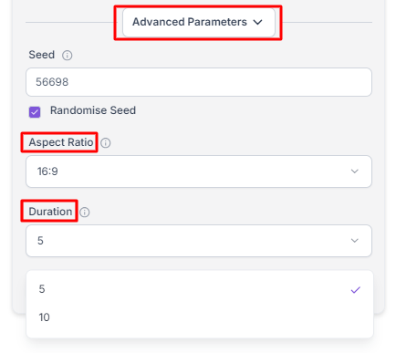Click the 56698 seed value
Viewport: 396px width, 353px height.
[52, 82]
